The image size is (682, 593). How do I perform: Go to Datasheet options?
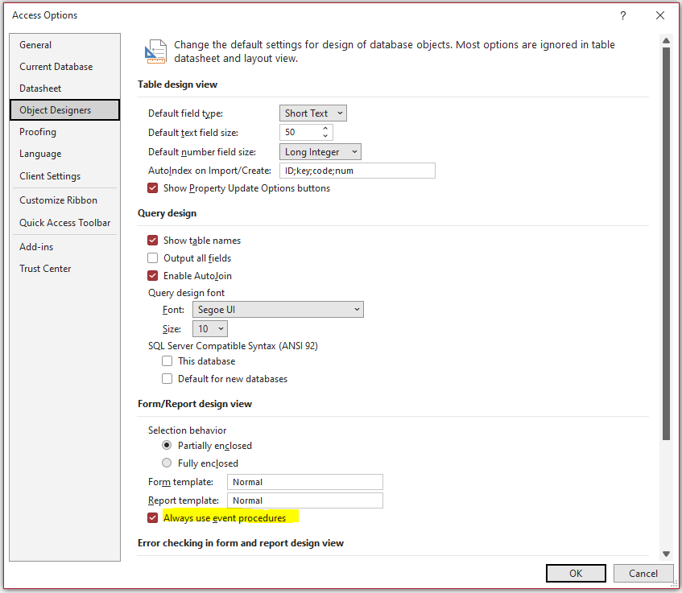[64, 89]
